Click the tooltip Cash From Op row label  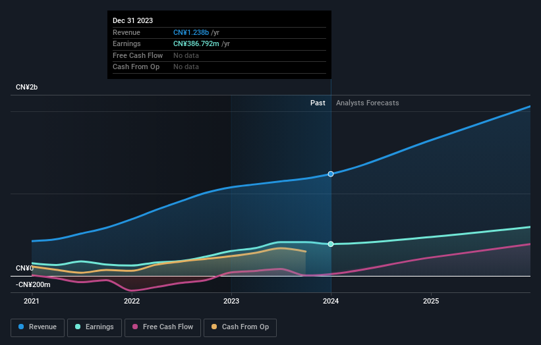pos(136,67)
